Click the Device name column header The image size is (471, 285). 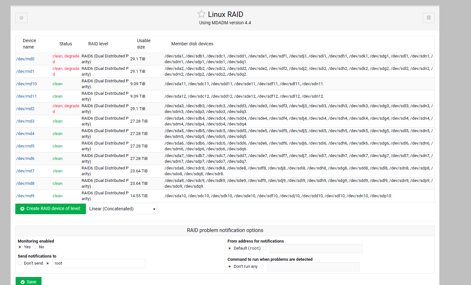point(29,44)
